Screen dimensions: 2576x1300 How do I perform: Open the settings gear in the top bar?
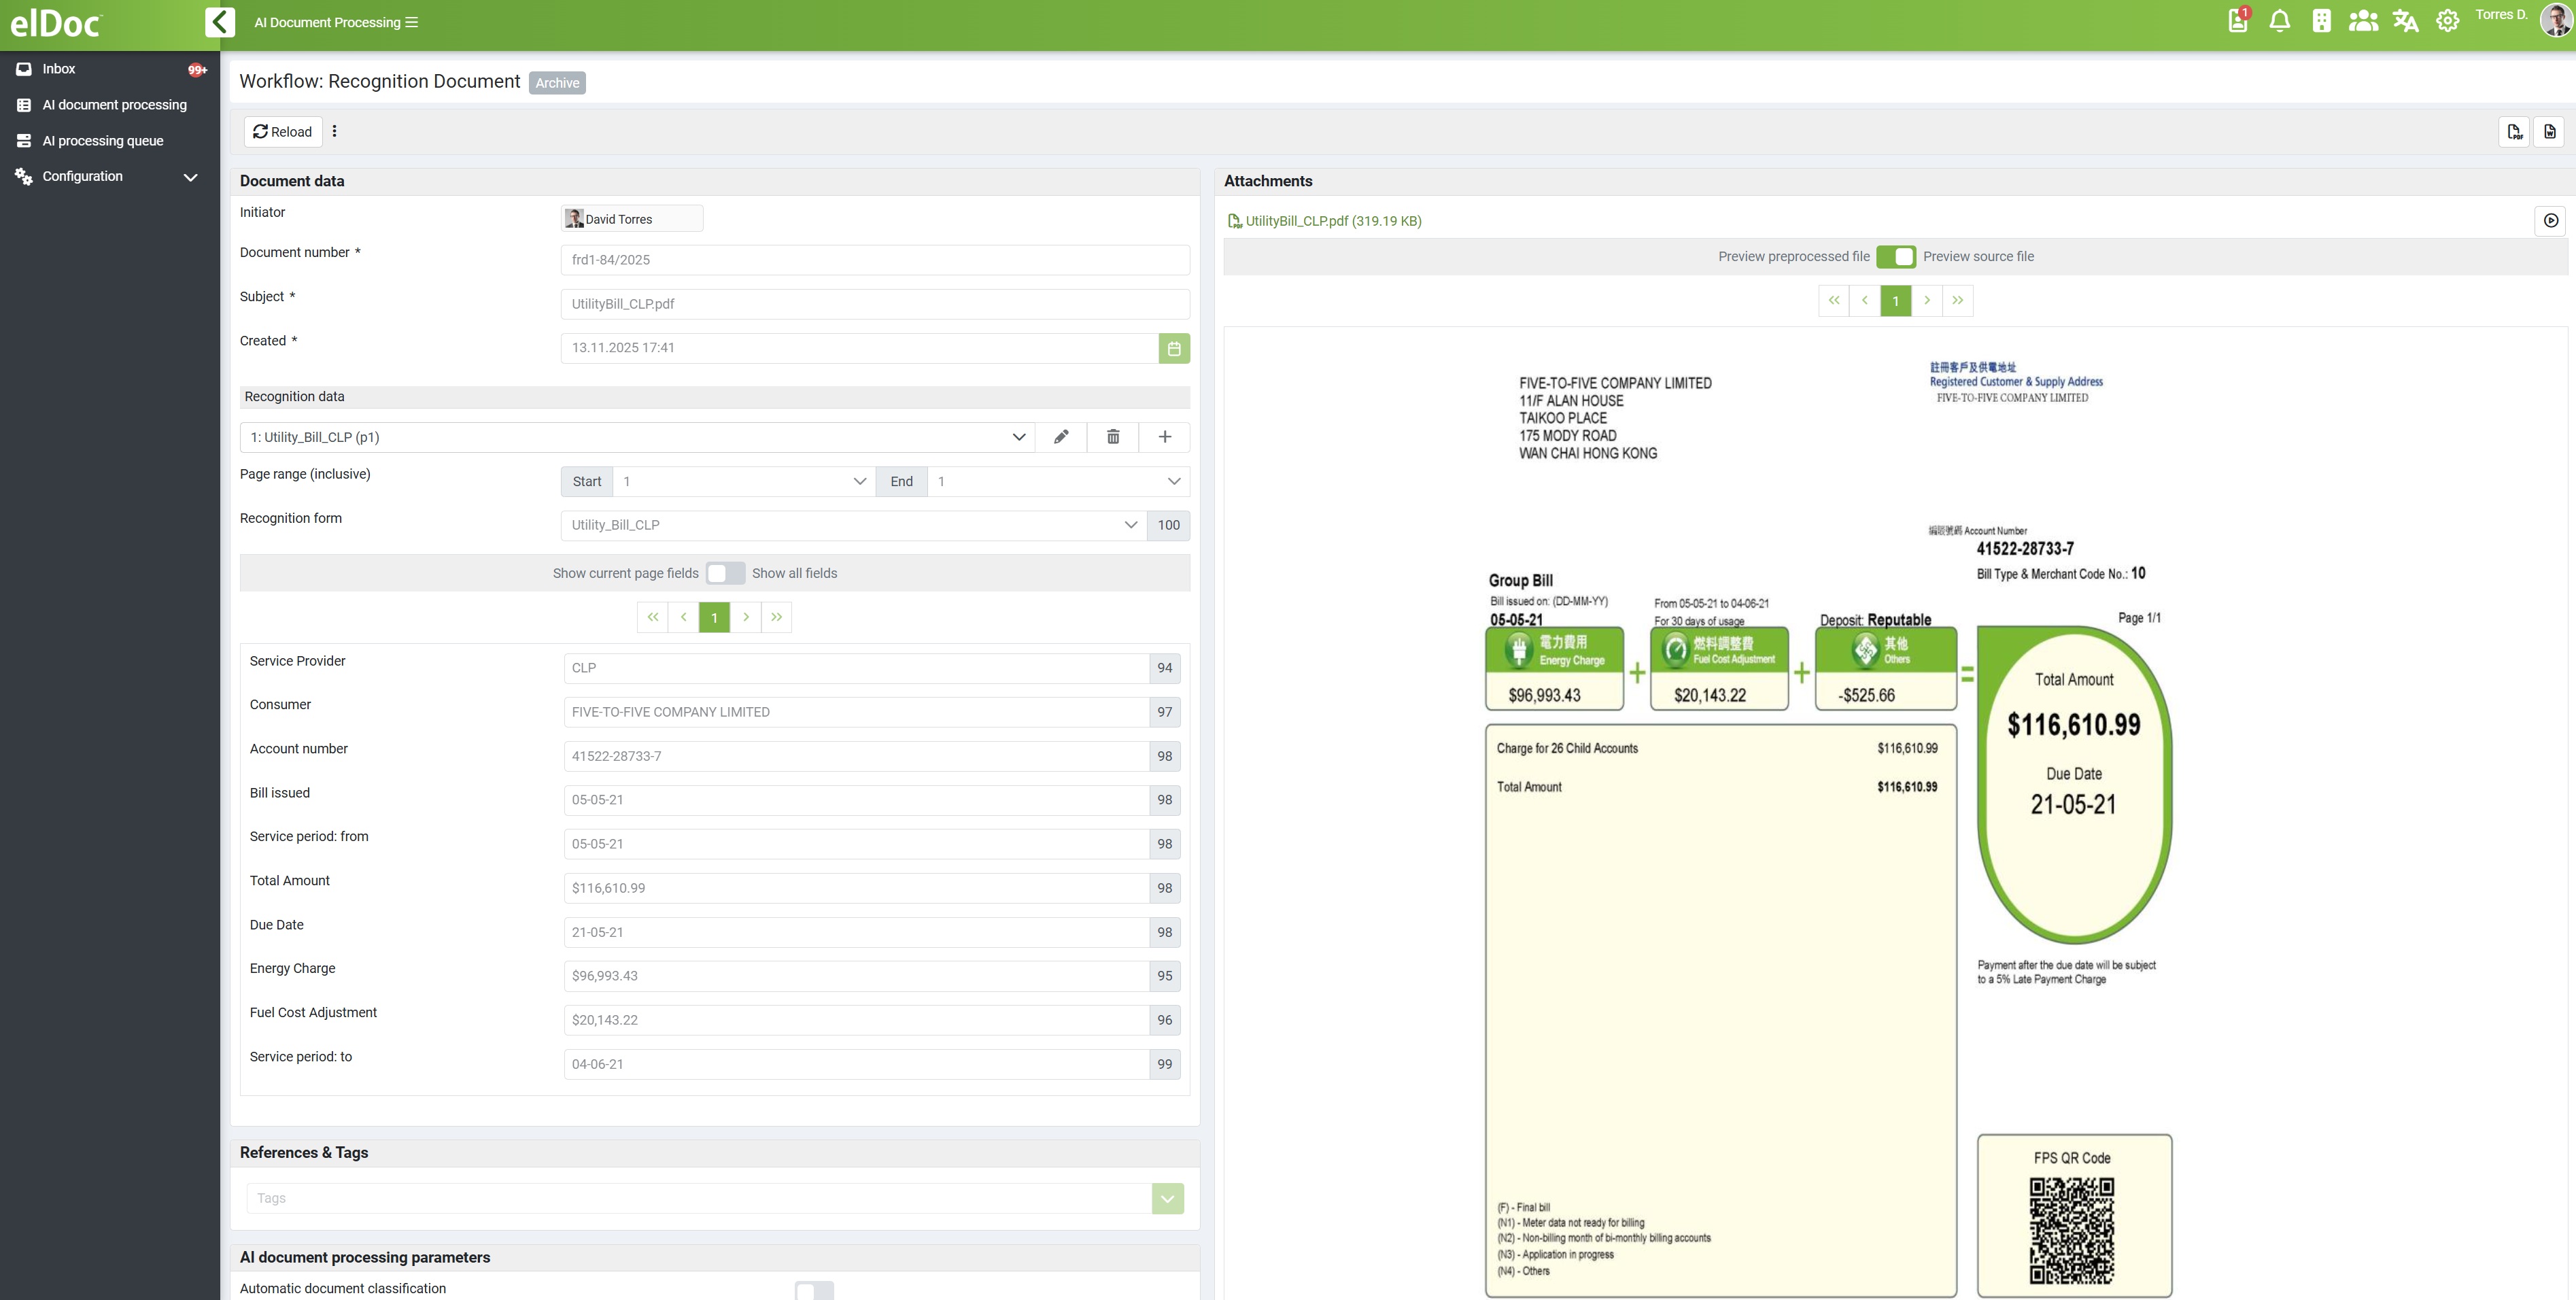pyautogui.click(x=2447, y=20)
